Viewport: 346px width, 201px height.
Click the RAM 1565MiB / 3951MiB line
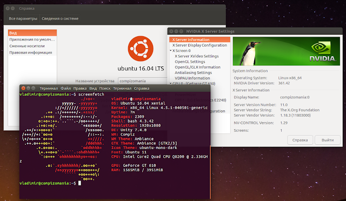point(137,170)
